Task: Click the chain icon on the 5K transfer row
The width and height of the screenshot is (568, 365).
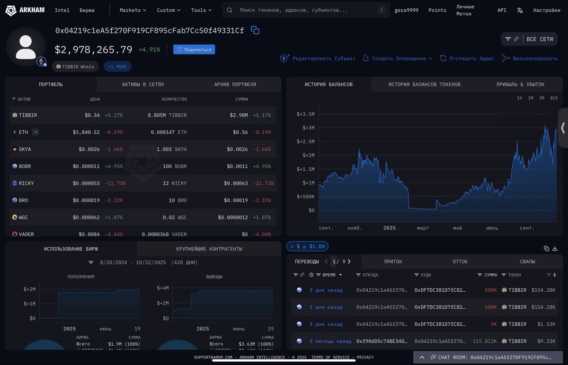Action: coord(299,324)
